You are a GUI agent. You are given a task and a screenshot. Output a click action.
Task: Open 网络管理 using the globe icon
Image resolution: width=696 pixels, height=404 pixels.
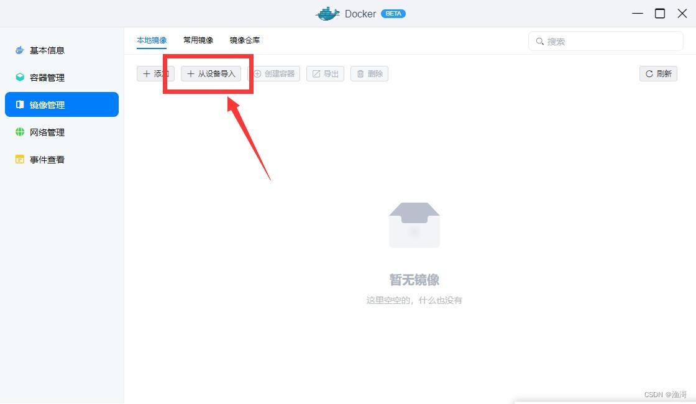[x=19, y=132]
